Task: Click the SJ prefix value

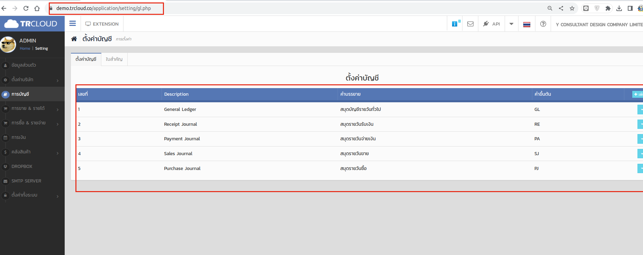Action: (x=537, y=153)
